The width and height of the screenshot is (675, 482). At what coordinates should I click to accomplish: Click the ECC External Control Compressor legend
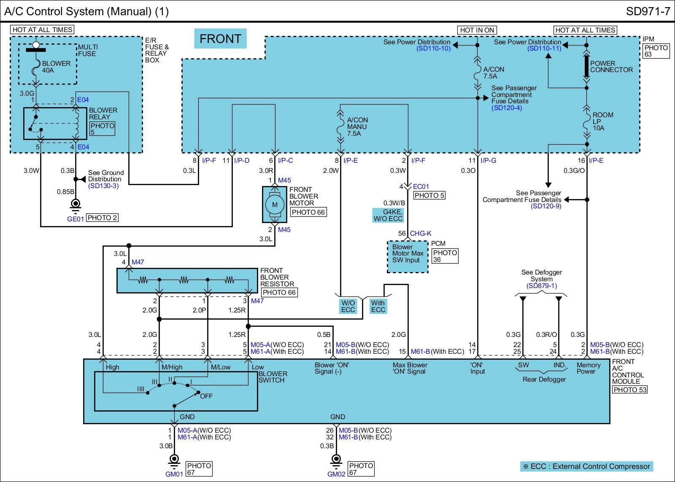[586, 466]
